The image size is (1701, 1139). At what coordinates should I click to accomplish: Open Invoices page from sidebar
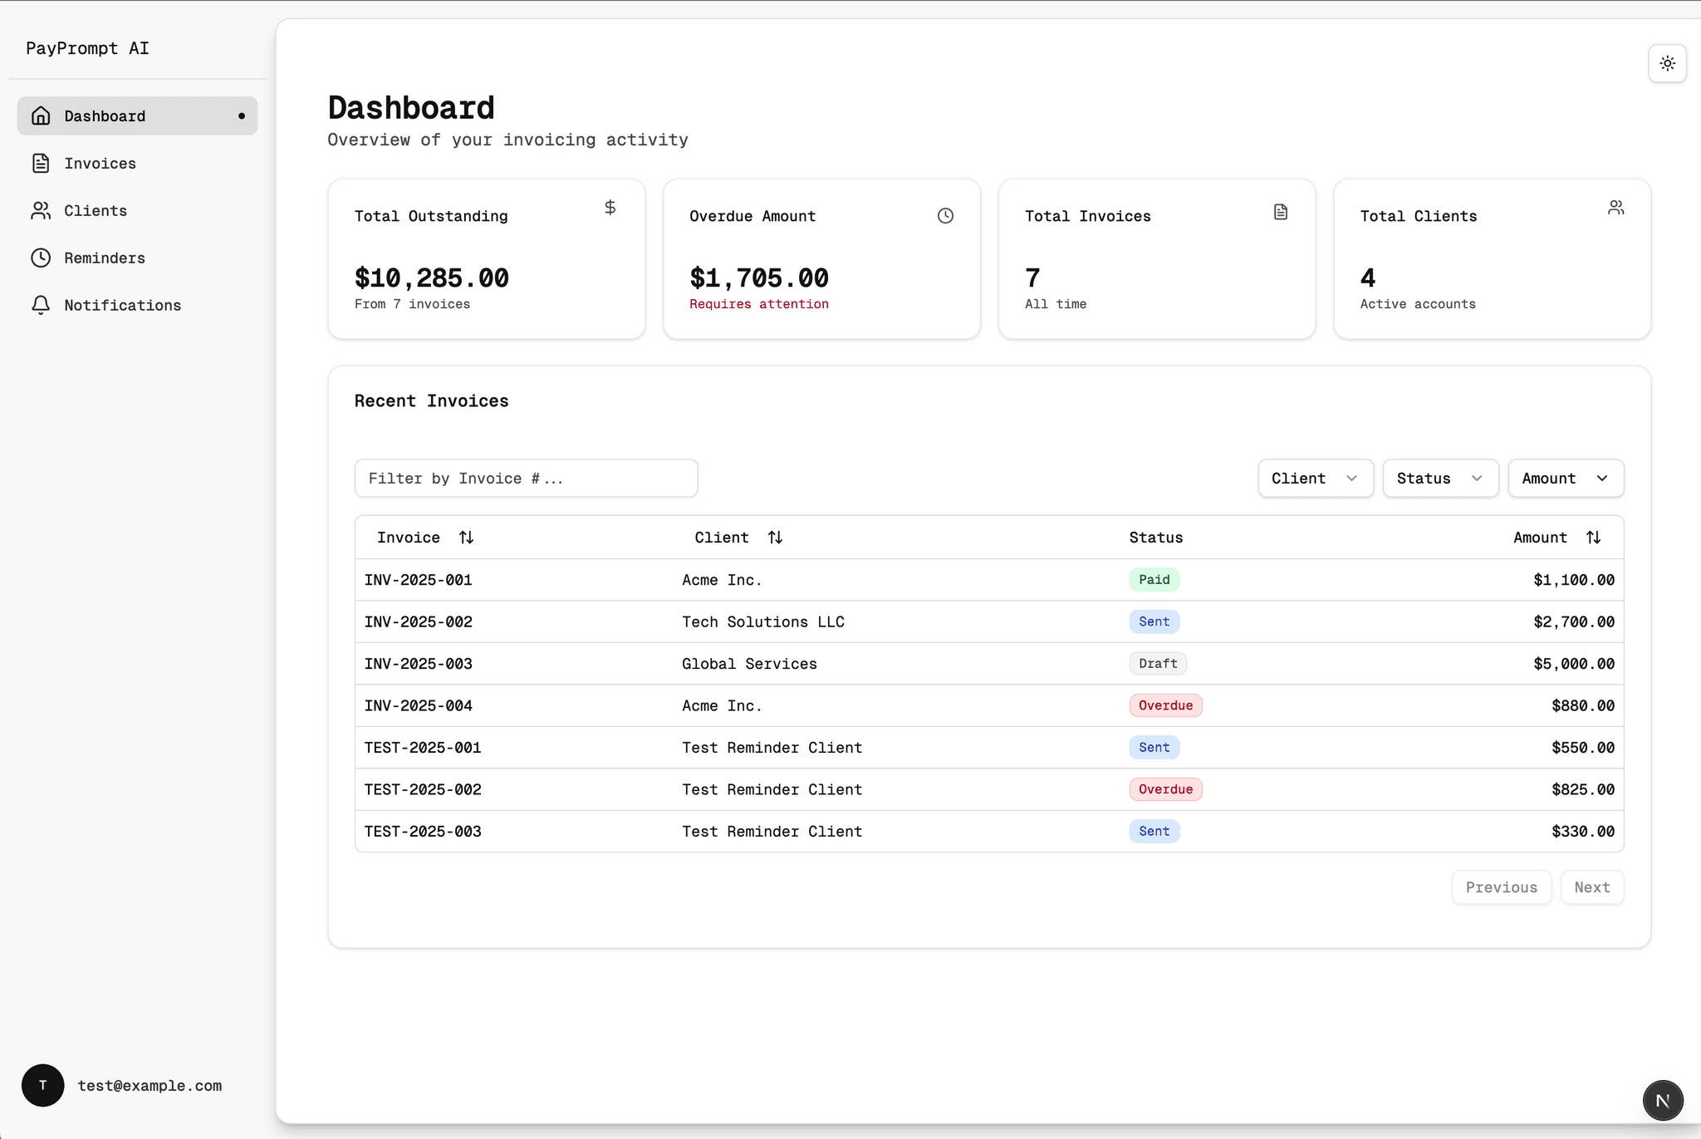(137, 164)
